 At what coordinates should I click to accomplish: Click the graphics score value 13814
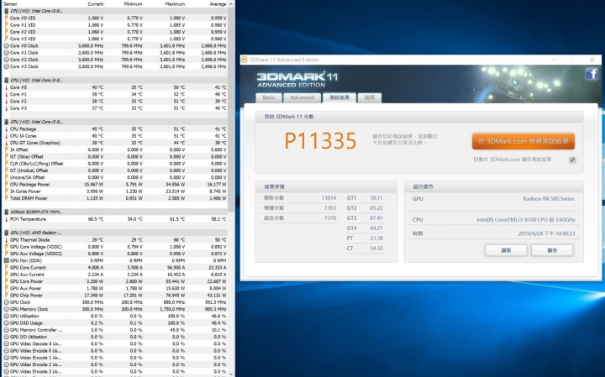(329, 198)
